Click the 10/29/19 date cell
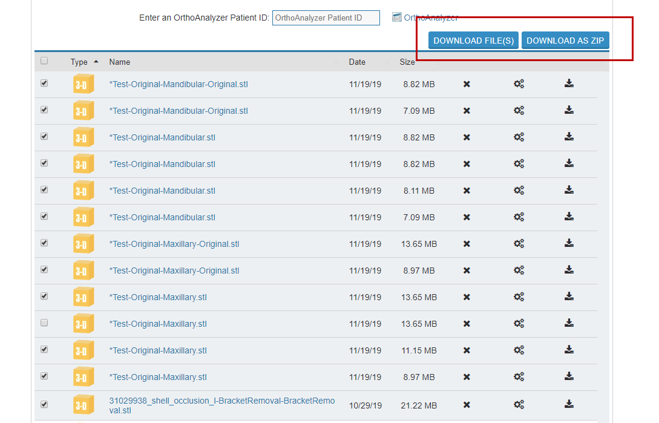659x423 pixels. 366,406
